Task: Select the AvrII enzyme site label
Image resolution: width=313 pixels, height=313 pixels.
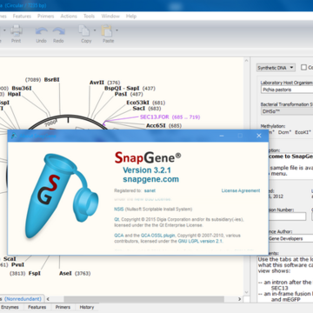Action: click(97, 83)
